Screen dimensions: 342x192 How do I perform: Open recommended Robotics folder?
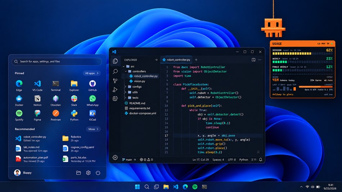(x=72, y=139)
